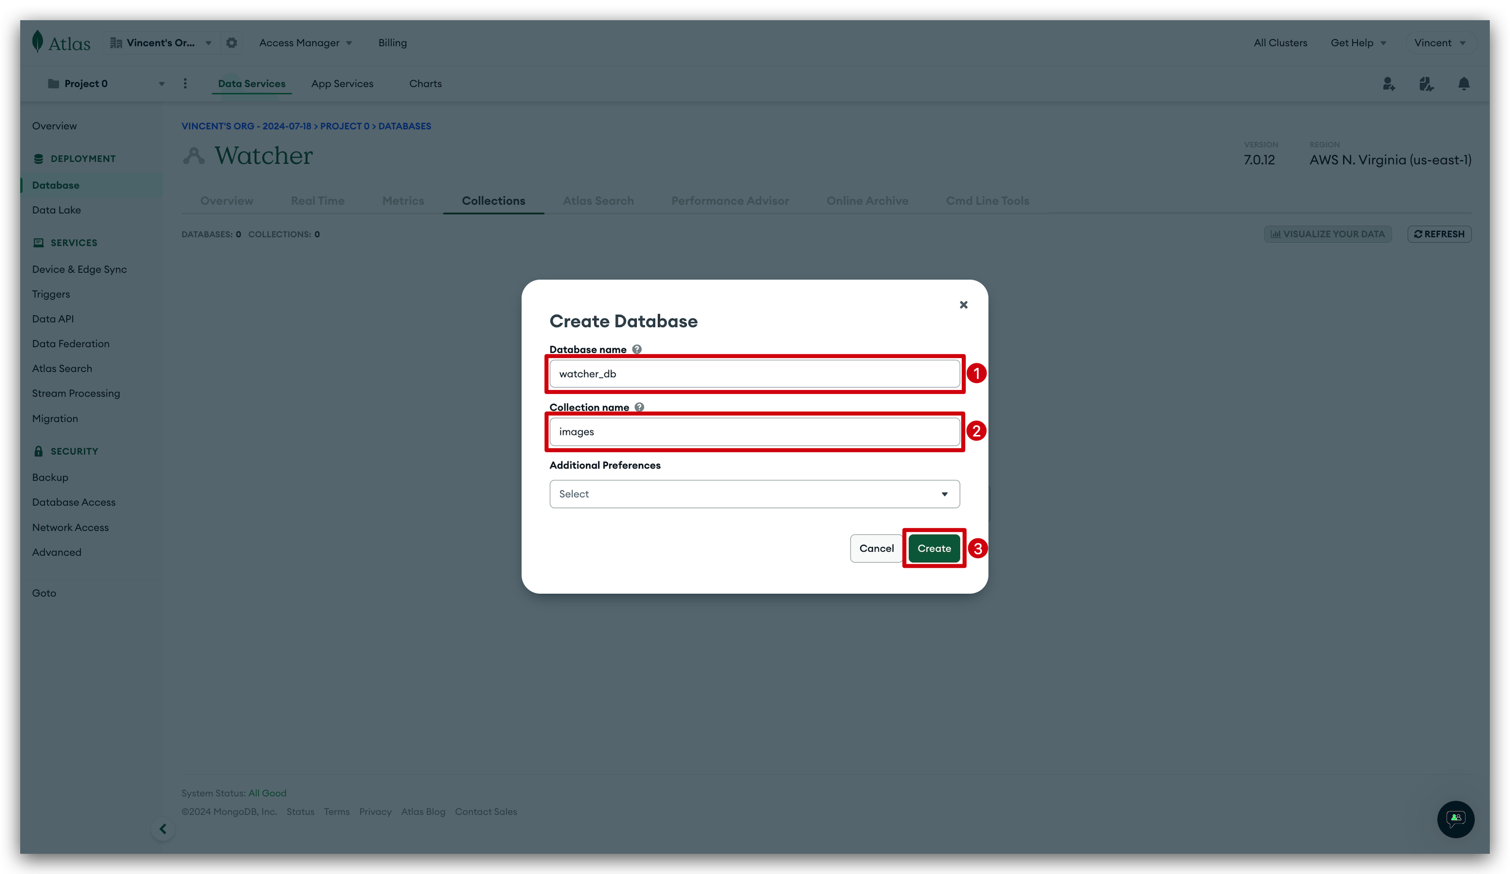Close the Create Database dialog

pyautogui.click(x=964, y=305)
